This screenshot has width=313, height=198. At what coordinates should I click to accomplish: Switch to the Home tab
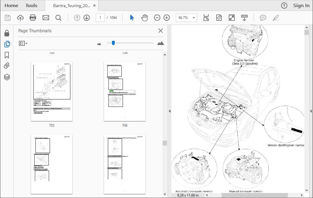[11, 6]
